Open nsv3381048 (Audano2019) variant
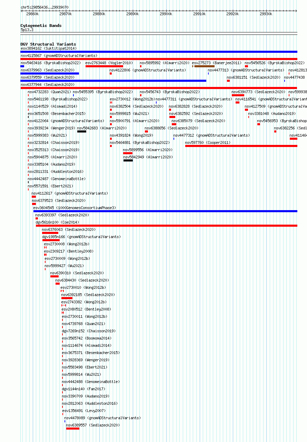This screenshot has height=442, width=307. coord(272,114)
